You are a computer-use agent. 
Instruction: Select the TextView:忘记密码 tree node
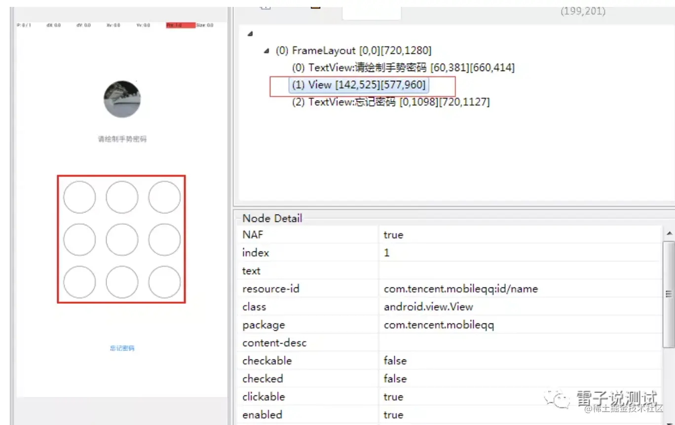(x=391, y=102)
